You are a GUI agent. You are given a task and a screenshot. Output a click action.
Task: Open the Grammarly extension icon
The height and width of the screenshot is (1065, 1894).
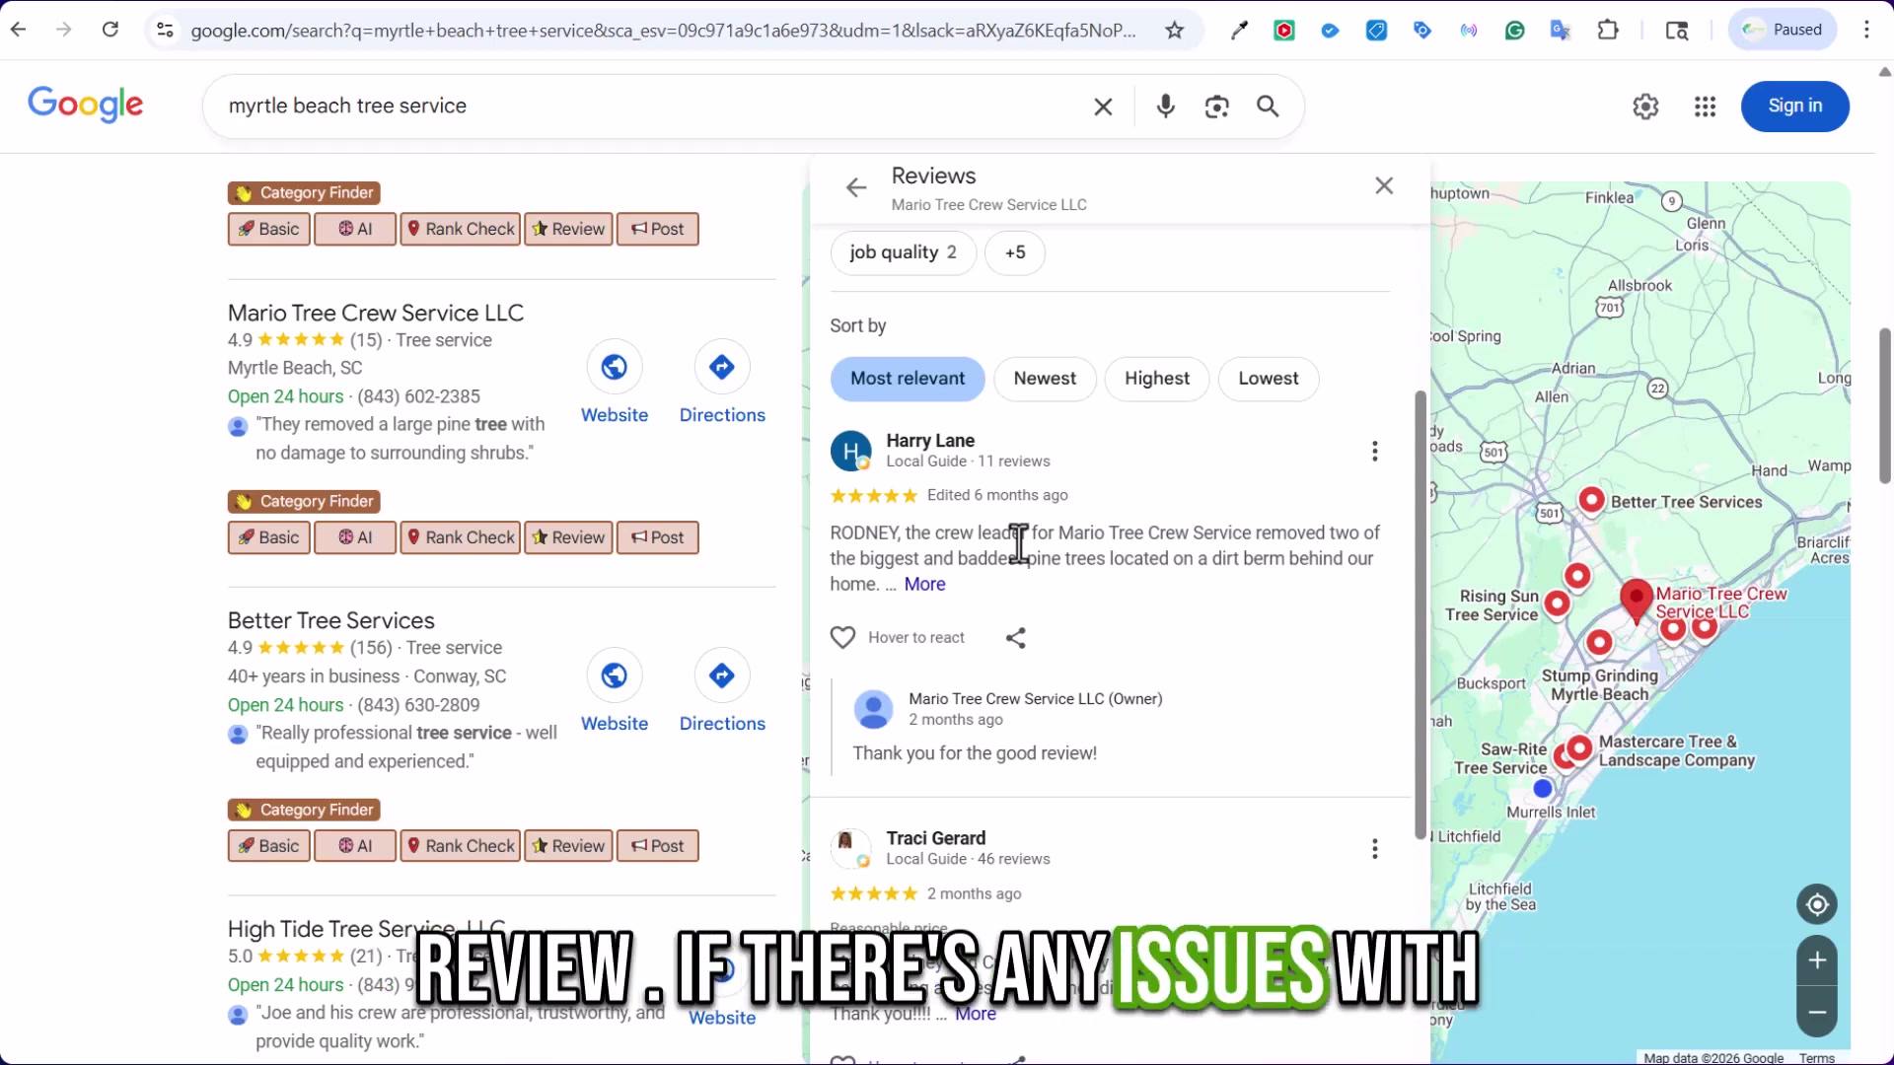(x=1515, y=31)
